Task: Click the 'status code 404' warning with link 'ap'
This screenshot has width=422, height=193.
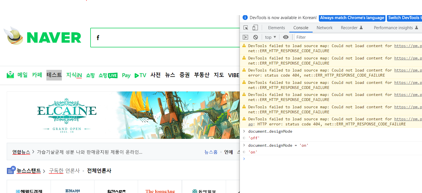Action: click(x=331, y=121)
